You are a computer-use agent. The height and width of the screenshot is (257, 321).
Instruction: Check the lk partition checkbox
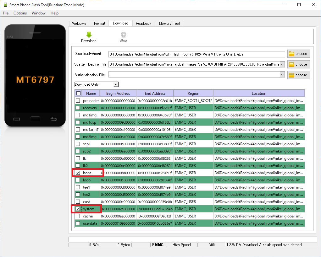[78, 158]
